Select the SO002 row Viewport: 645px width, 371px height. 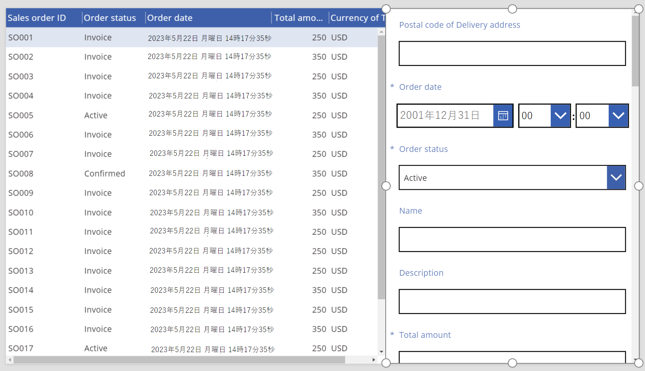(x=192, y=57)
